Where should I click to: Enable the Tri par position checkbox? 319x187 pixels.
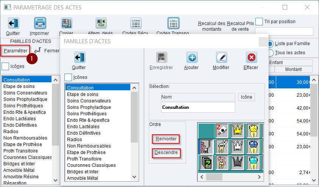pyautogui.click(x=259, y=22)
